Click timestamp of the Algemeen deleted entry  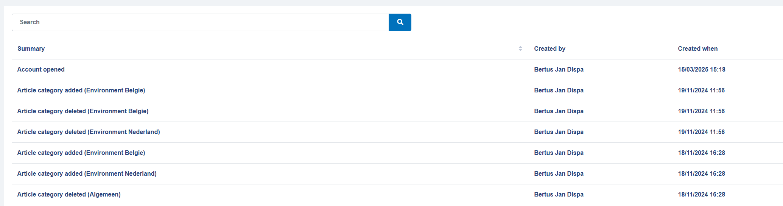coord(701,194)
